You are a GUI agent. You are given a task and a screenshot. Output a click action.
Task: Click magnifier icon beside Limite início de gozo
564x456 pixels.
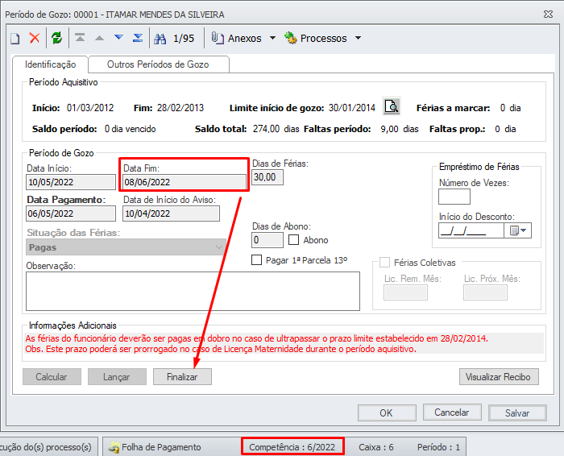coord(392,106)
